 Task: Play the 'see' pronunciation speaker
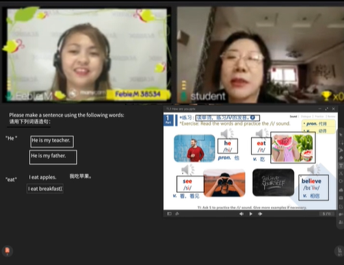tap(188, 170)
